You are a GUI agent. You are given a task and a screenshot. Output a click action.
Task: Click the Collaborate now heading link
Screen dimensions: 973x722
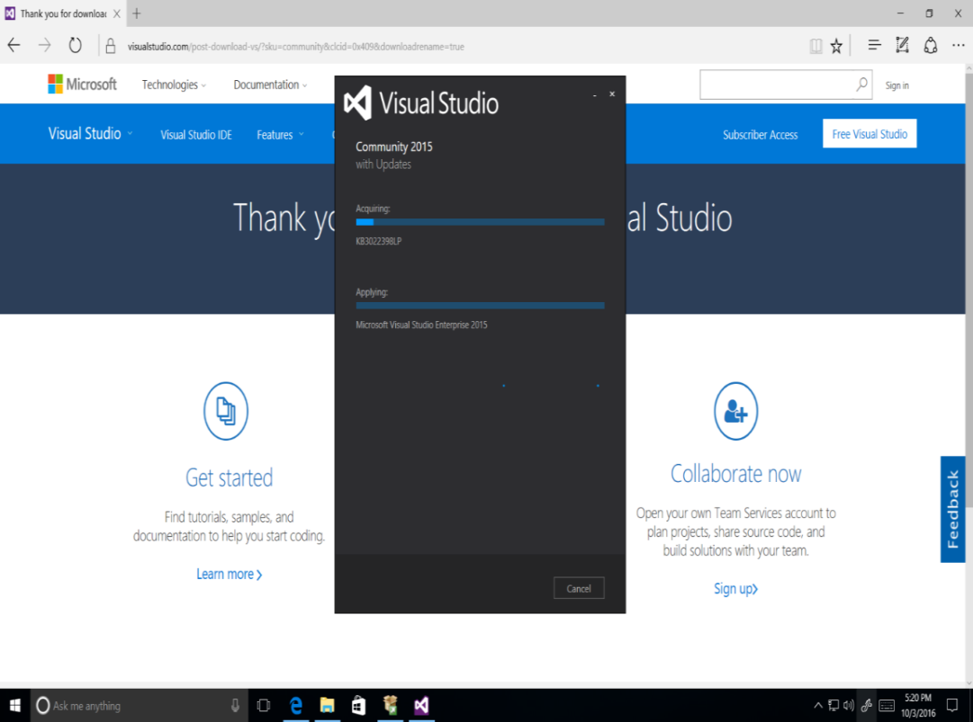735,474
